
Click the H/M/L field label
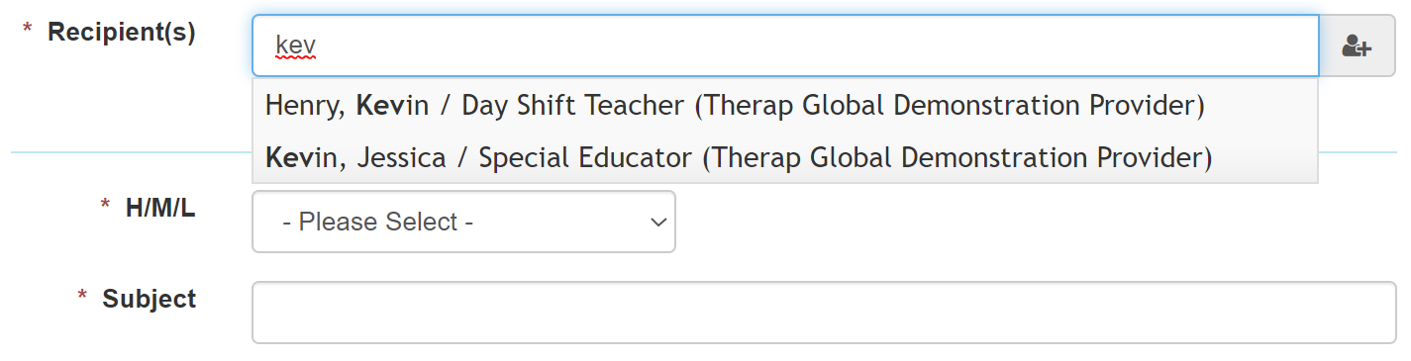[x=160, y=208]
